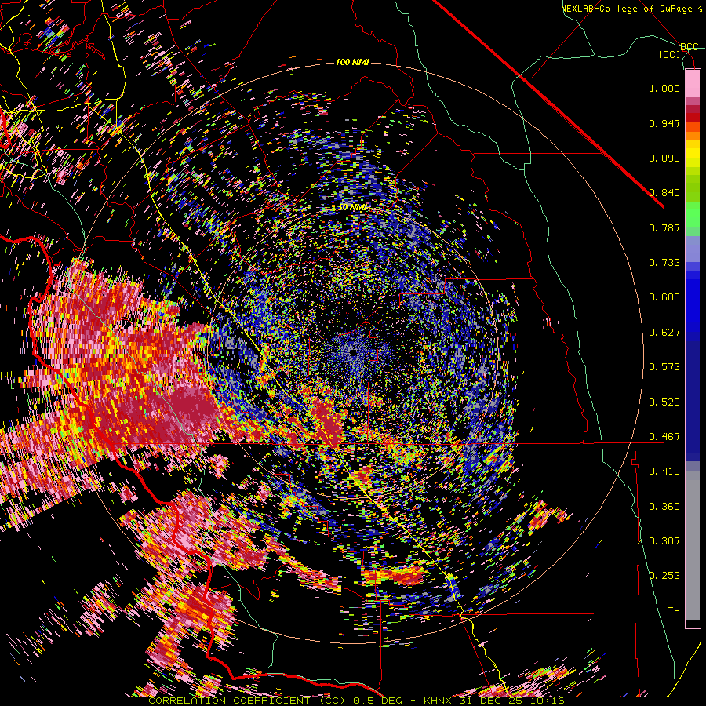Click the TH threshold label
706x706 pixels.
tap(674, 611)
